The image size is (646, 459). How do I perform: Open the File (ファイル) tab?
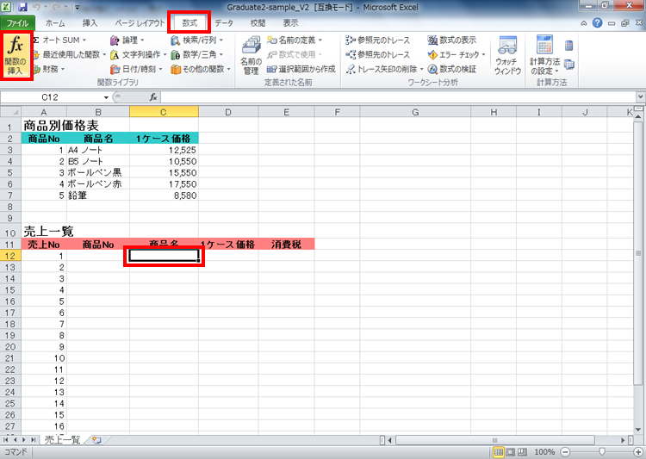coord(17,23)
